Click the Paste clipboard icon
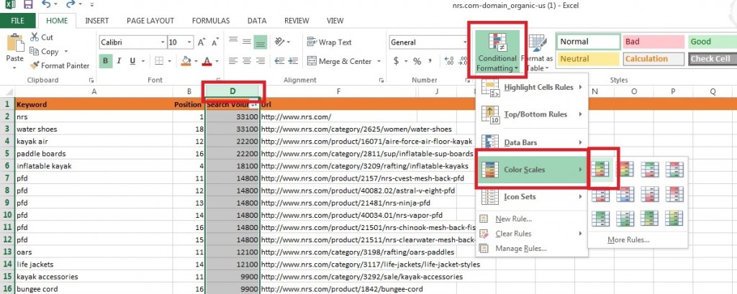 point(15,42)
